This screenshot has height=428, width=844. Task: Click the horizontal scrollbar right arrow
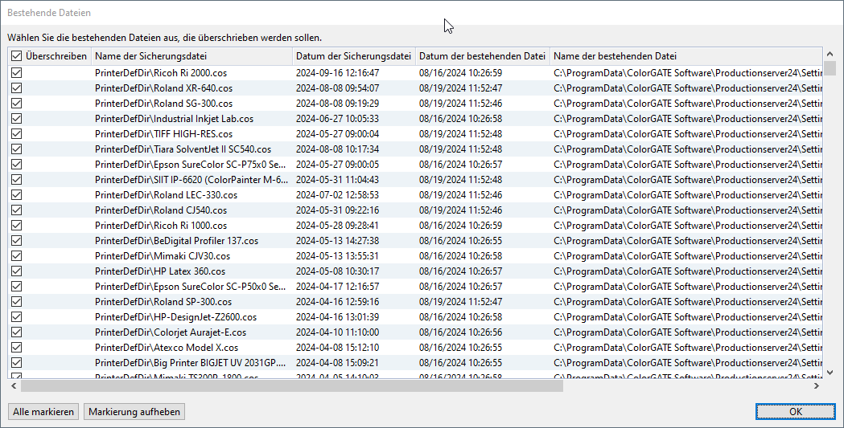(816, 386)
